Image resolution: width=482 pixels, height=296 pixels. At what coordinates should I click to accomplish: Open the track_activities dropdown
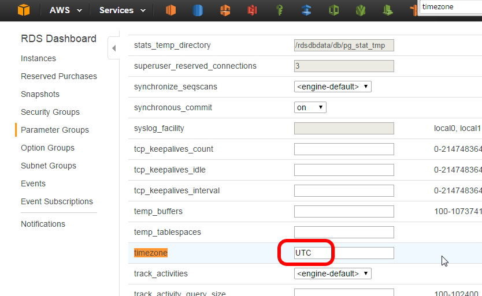click(x=333, y=273)
